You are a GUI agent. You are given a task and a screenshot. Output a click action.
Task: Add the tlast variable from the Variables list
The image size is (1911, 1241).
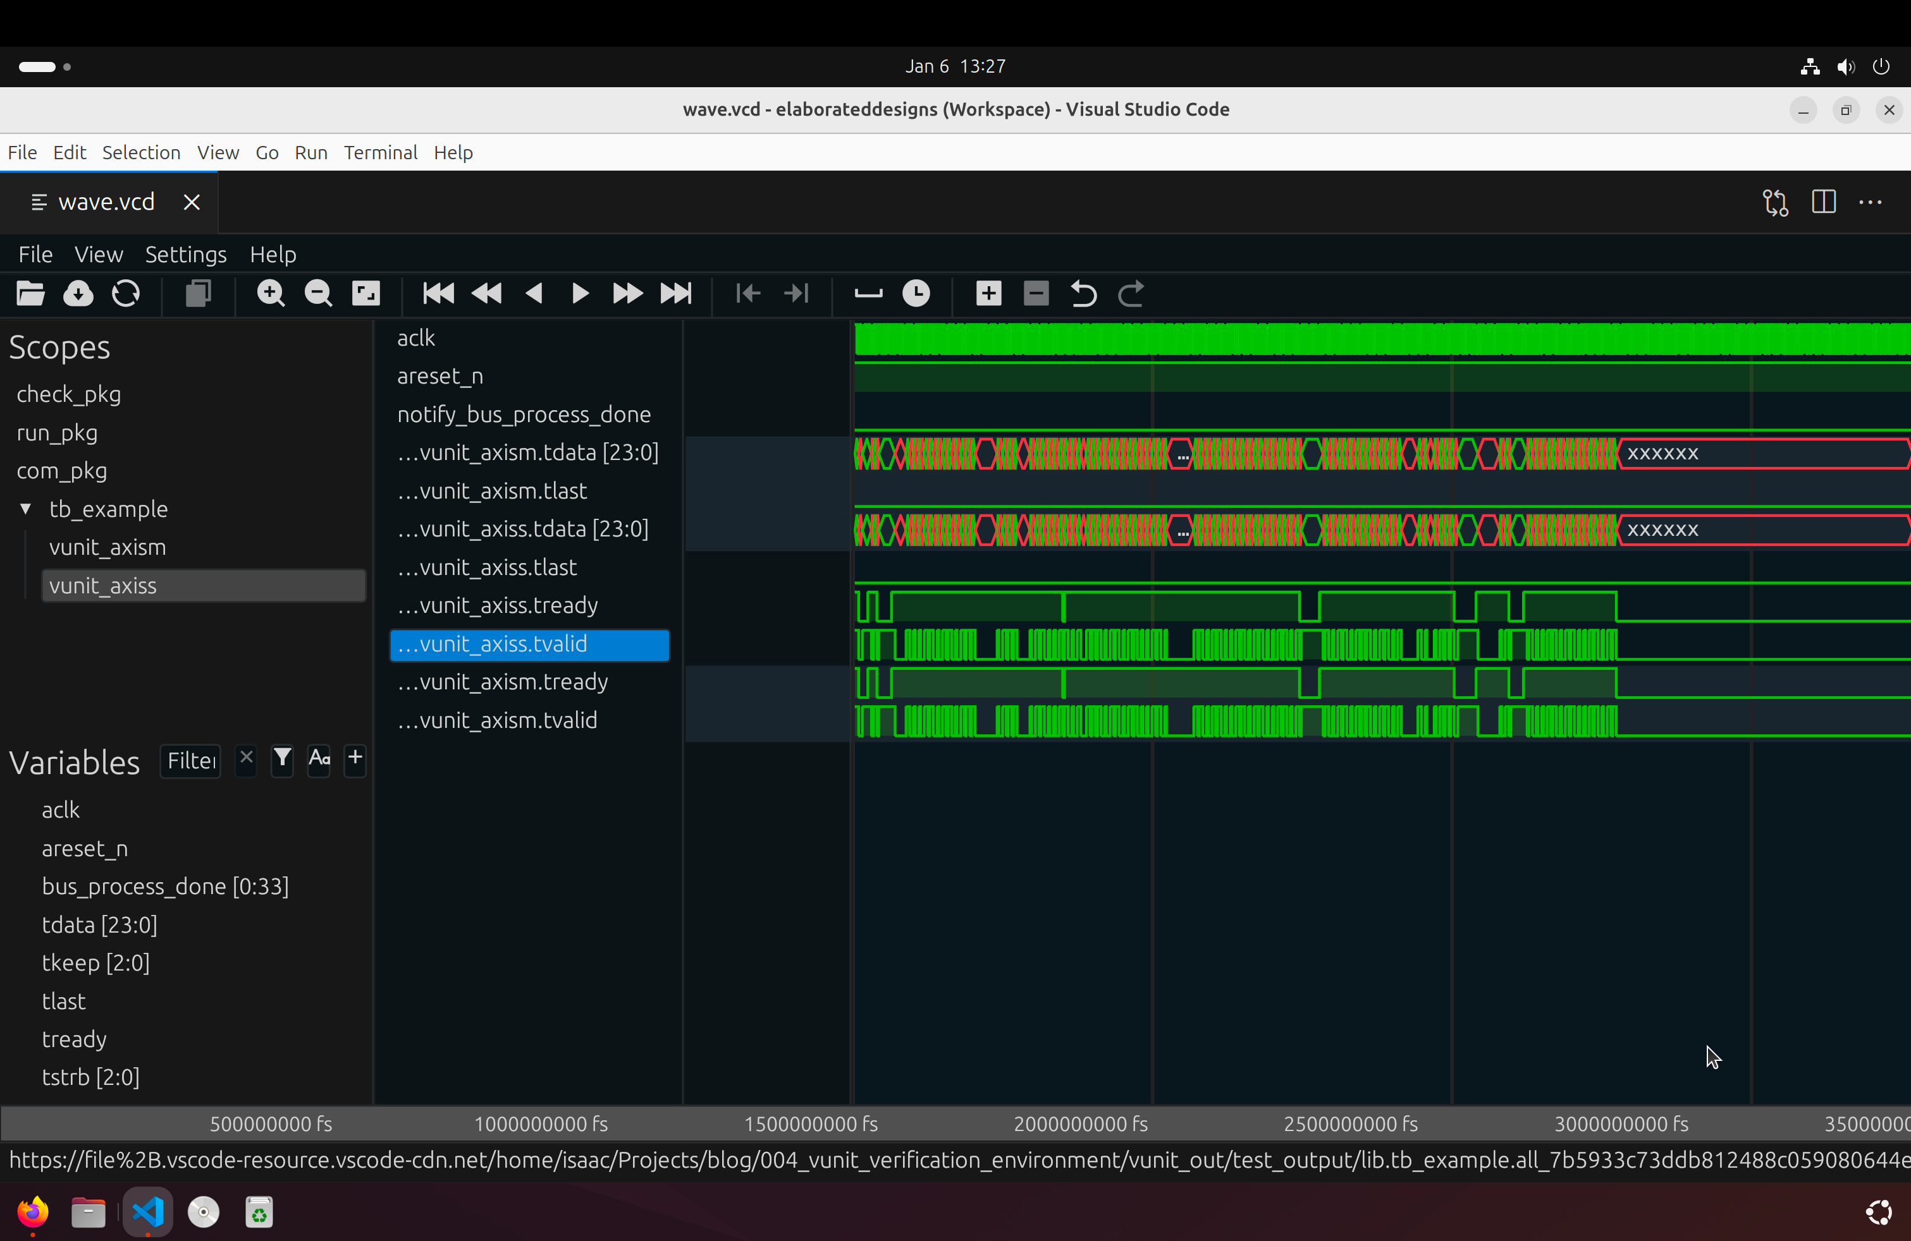pos(63,1001)
